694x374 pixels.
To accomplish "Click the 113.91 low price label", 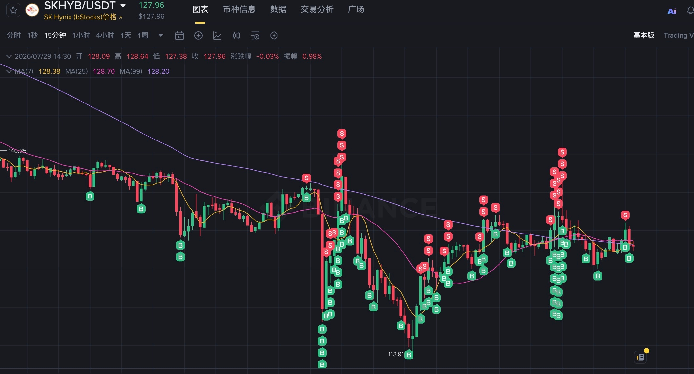I will tap(396, 354).
